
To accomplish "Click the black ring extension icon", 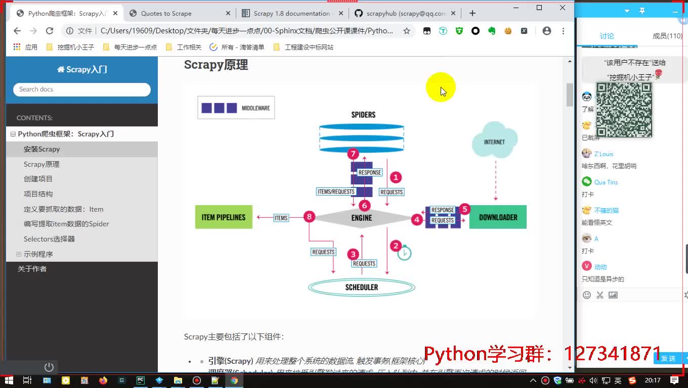I will (x=476, y=31).
